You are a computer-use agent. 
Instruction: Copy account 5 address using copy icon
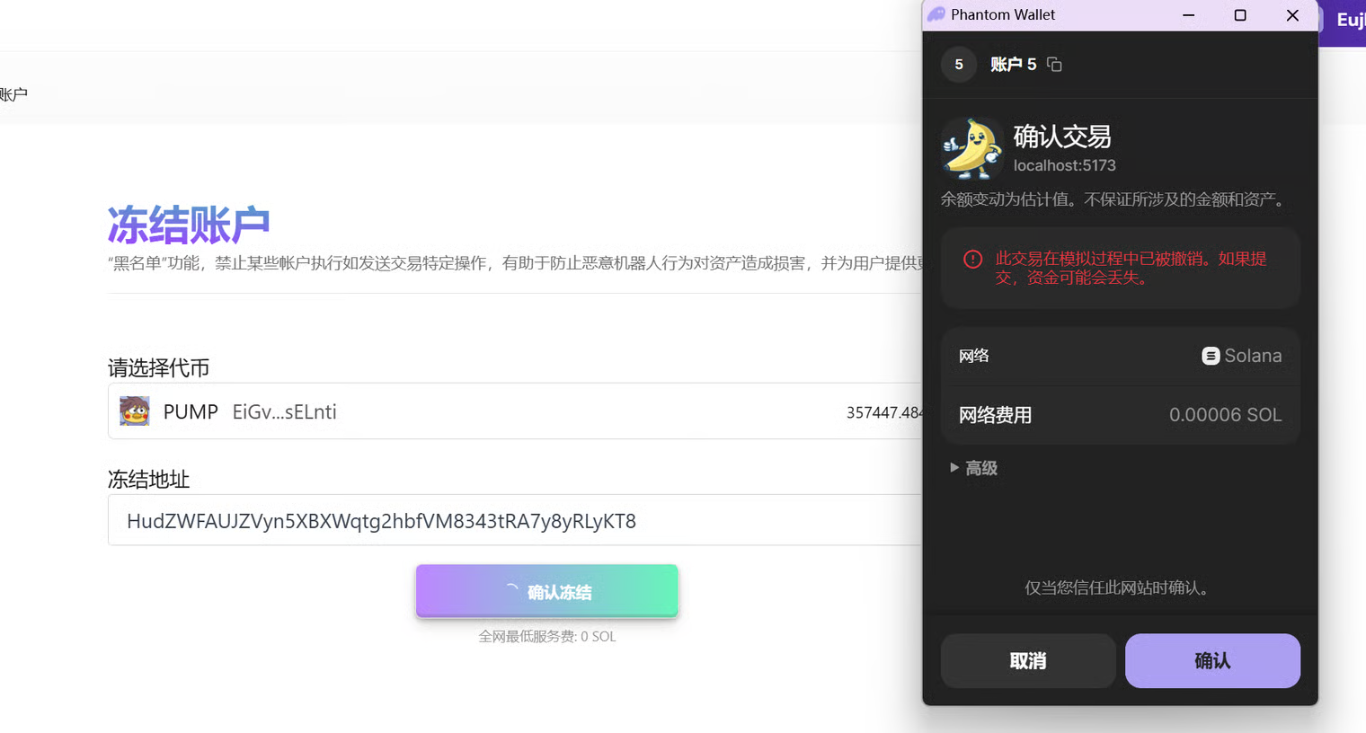click(1054, 65)
